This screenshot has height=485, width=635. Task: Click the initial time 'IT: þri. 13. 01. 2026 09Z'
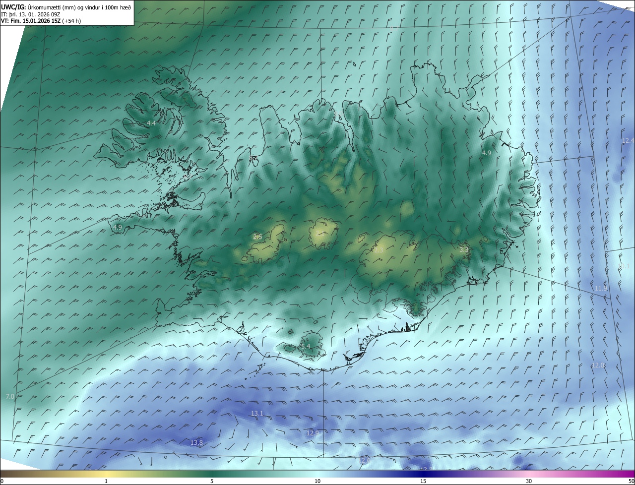coord(31,14)
